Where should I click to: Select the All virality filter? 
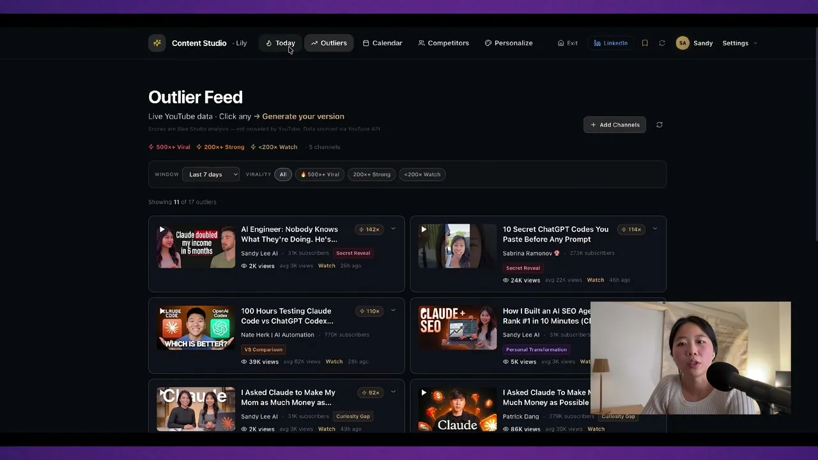coord(283,174)
